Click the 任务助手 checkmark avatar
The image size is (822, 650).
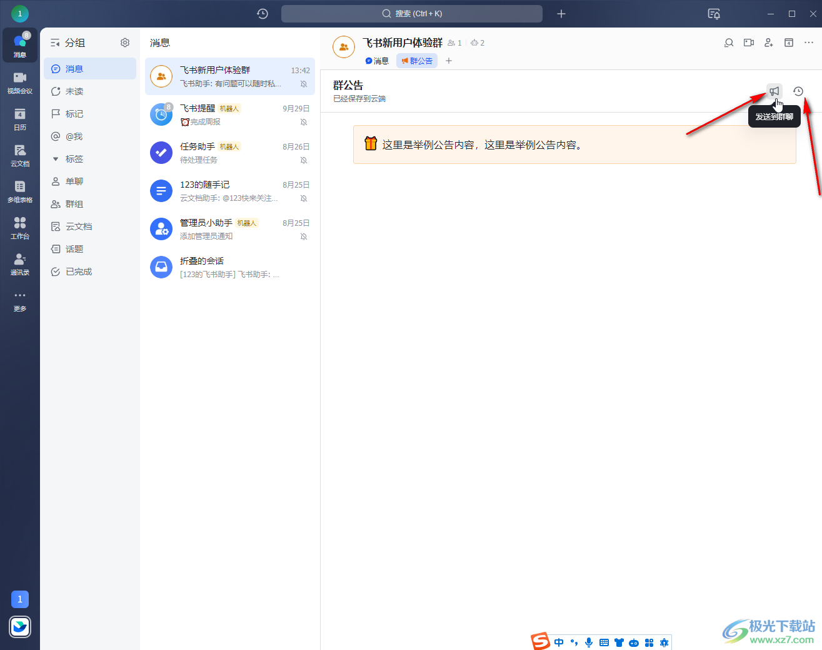(x=161, y=153)
